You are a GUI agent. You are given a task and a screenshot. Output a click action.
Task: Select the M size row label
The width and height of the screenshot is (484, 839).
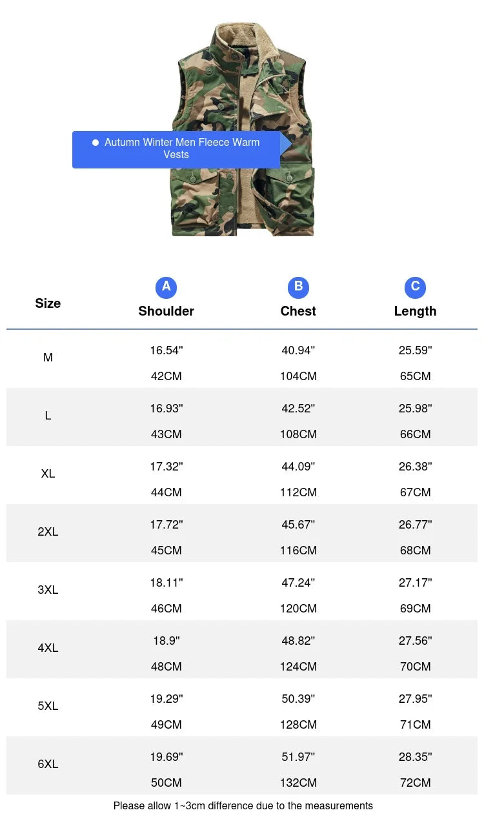pyautogui.click(x=48, y=358)
